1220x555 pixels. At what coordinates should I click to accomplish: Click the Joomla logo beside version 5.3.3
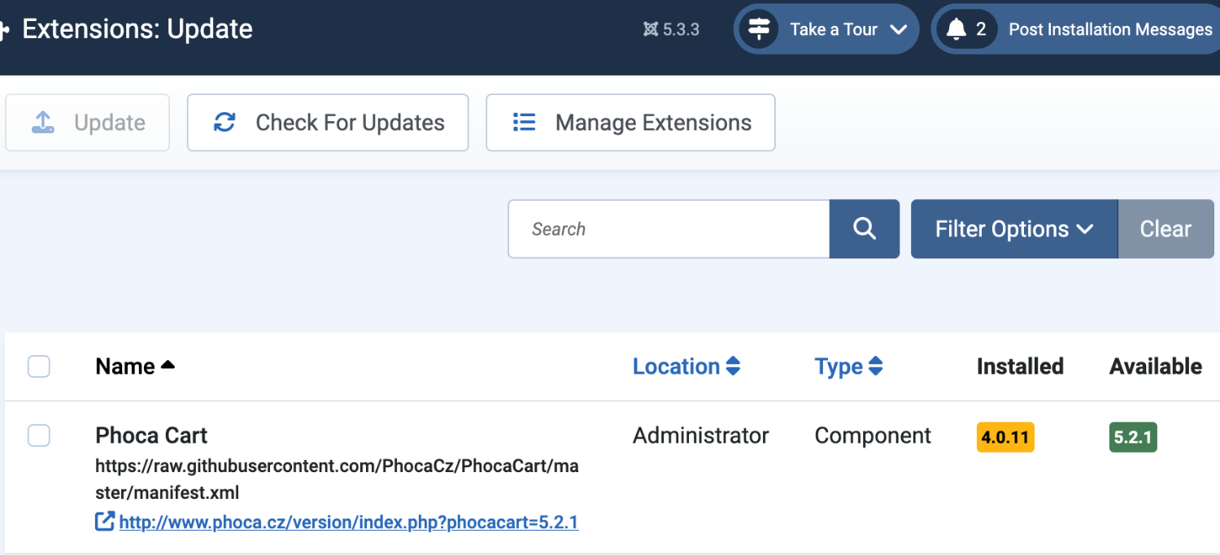point(651,30)
